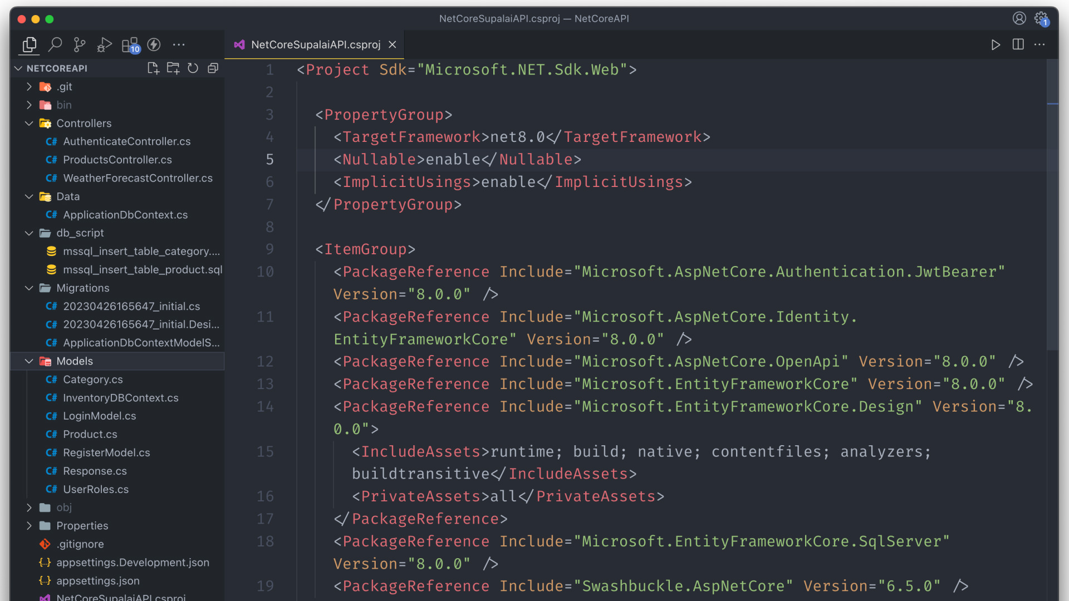Run the current file with play button
This screenshot has width=1069, height=601.
996,45
